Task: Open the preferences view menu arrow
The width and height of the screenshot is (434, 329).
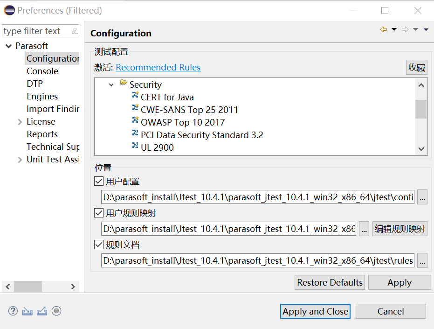Action: point(426,29)
